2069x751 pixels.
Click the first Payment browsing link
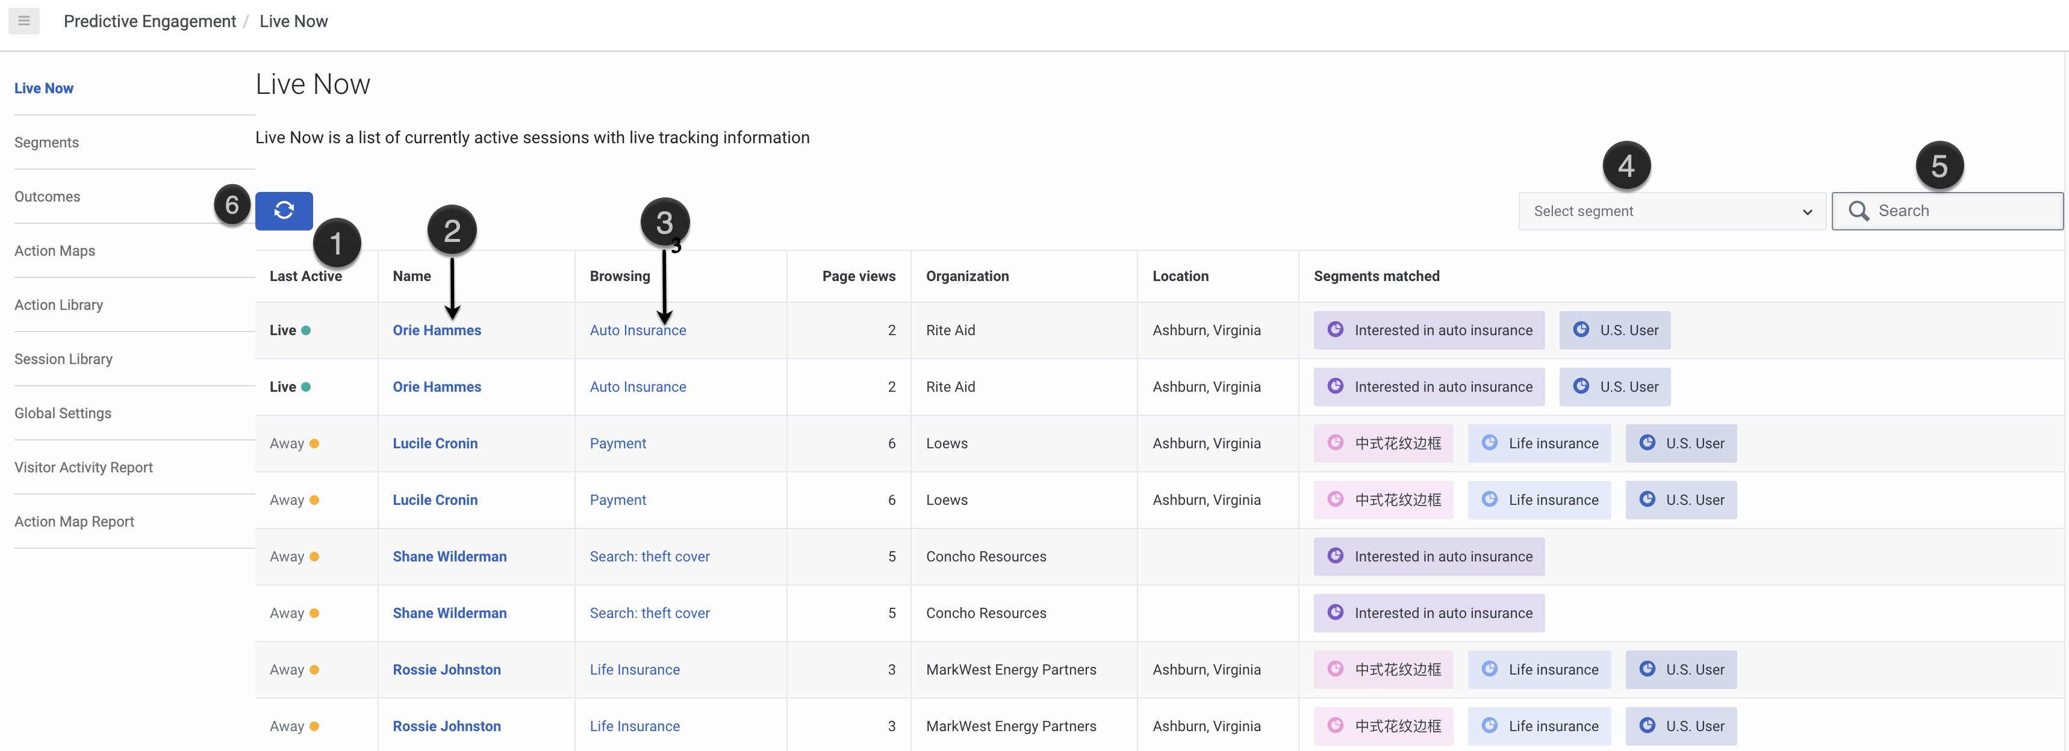(x=618, y=443)
